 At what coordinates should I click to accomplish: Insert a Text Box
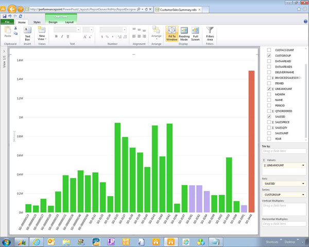27,33
